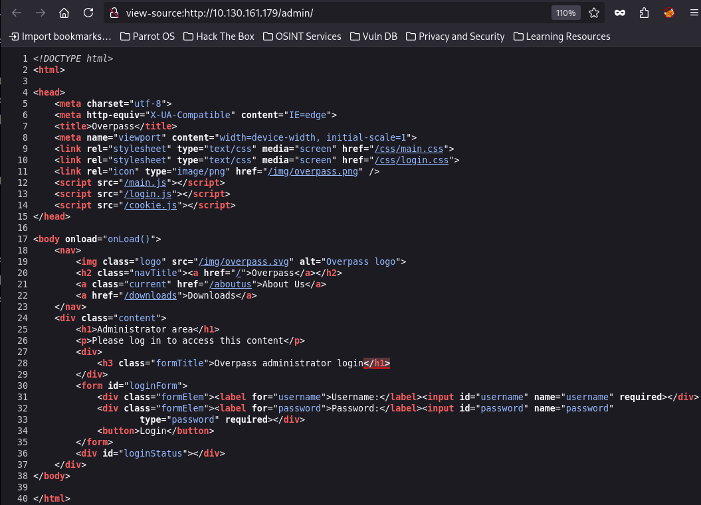Click line number 40 in the gutter
The image size is (701, 505).
pyautogui.click(x=23, y=498)
